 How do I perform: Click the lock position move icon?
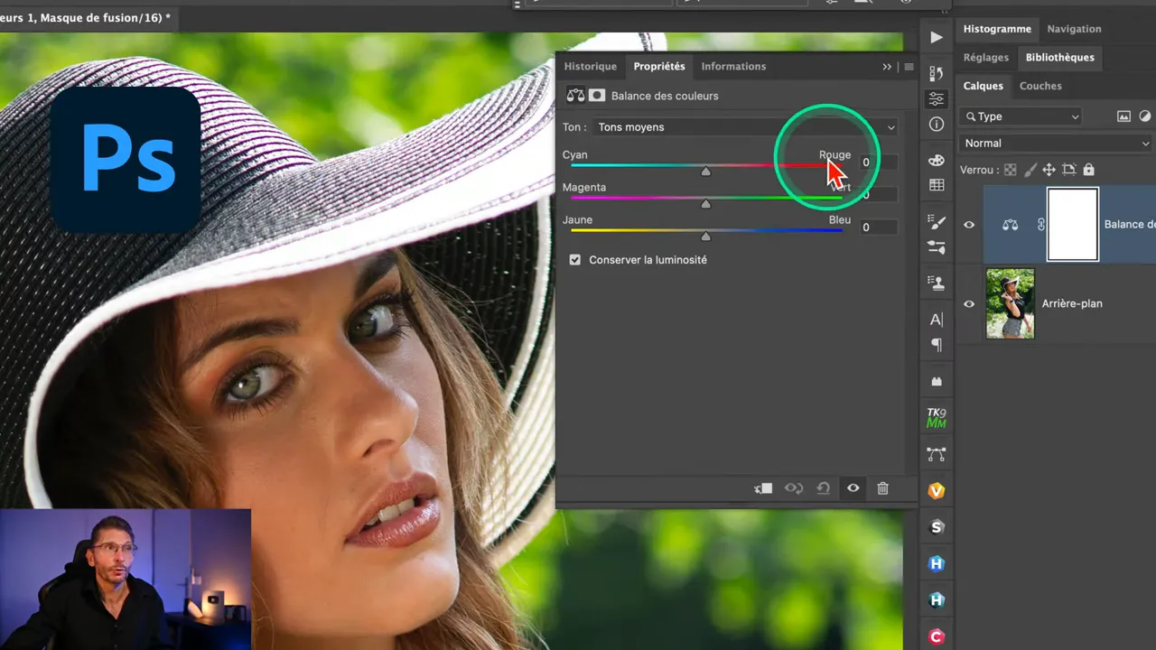pos(1049,170)
